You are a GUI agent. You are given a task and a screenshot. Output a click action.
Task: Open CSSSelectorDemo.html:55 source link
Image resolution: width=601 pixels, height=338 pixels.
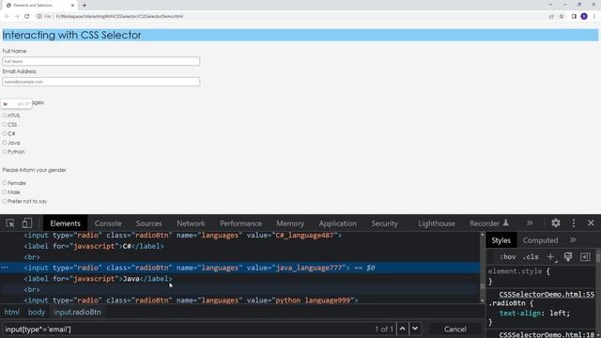click(x=547, y=294)
